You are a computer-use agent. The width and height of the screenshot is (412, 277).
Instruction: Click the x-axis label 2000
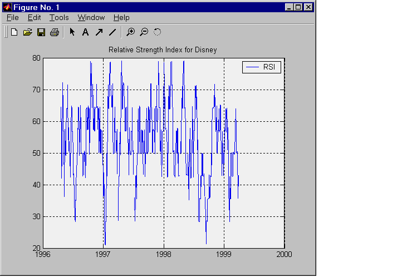coord(284,254)
